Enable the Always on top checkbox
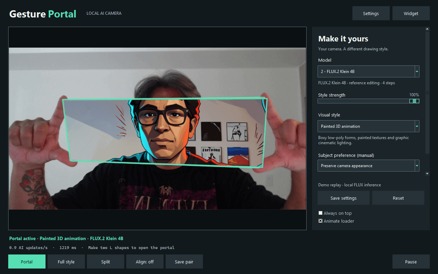Screen dimensions: 438x274 (x=321, y=213)
